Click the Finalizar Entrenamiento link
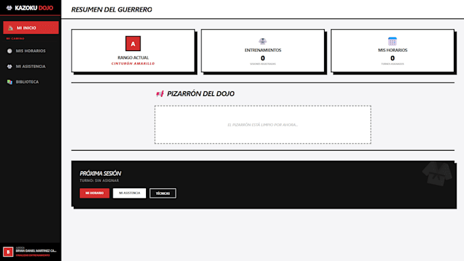This screenshot has width=464, height=261. [x=33, y=255]
